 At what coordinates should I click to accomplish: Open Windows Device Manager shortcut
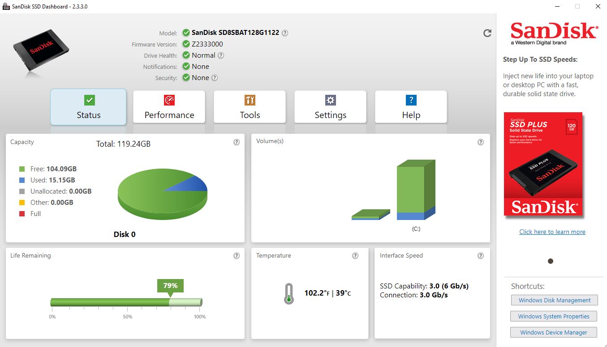(x=554, y=332)
